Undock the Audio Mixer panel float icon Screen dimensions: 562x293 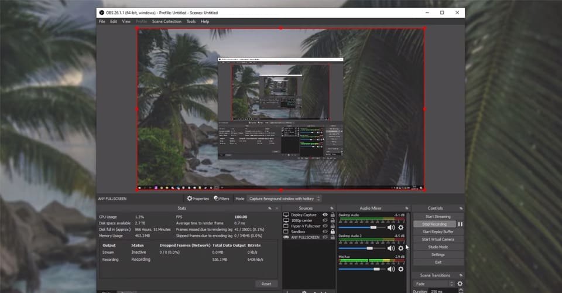(406, 209)
